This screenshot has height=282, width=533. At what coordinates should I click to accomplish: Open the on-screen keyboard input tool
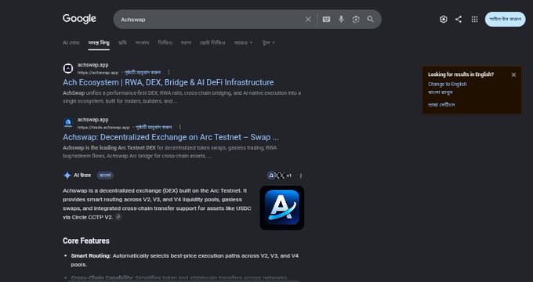[x=326, y=20]
